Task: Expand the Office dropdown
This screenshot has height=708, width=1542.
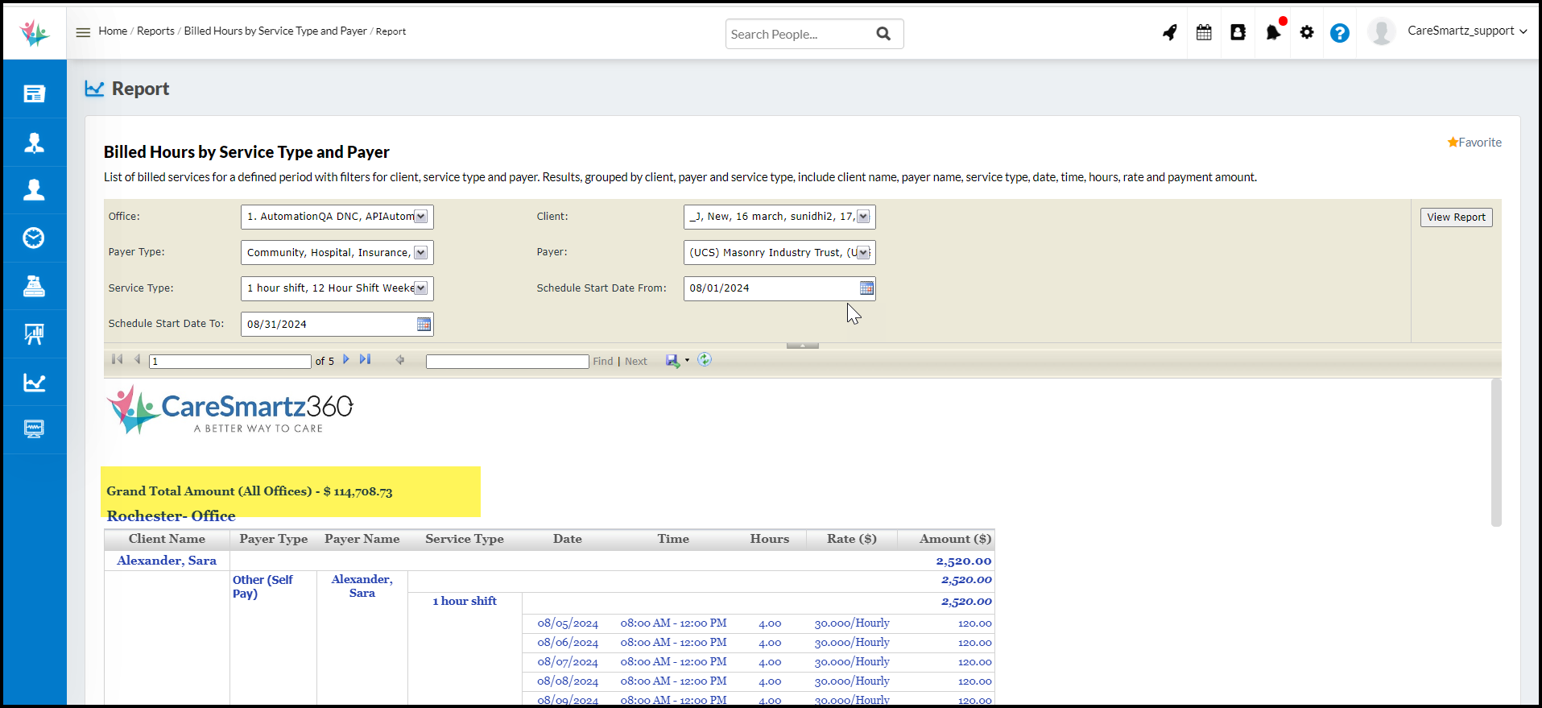Action: (x=420, y=217)
